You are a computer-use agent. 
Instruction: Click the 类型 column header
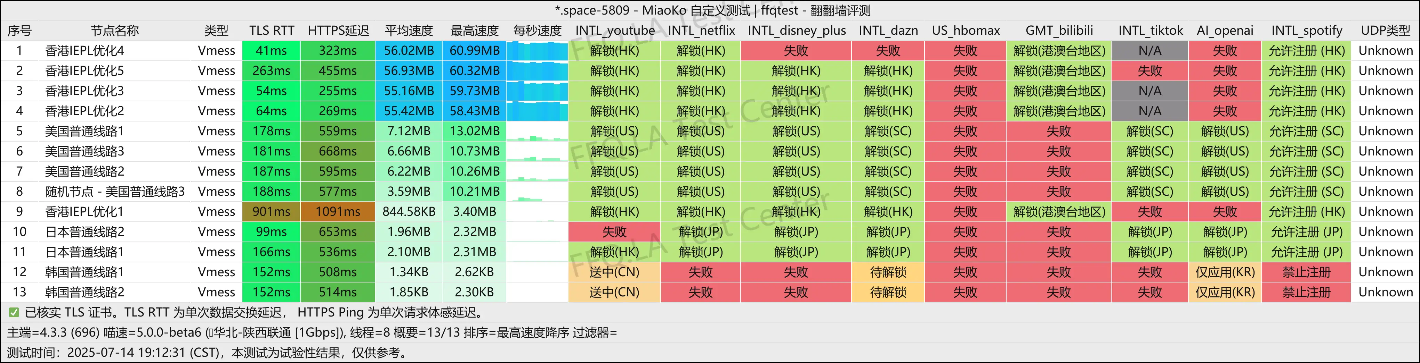click(216, 31)
